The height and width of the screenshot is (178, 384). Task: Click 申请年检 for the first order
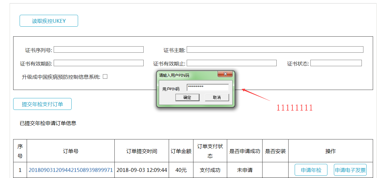pos(311,170)
